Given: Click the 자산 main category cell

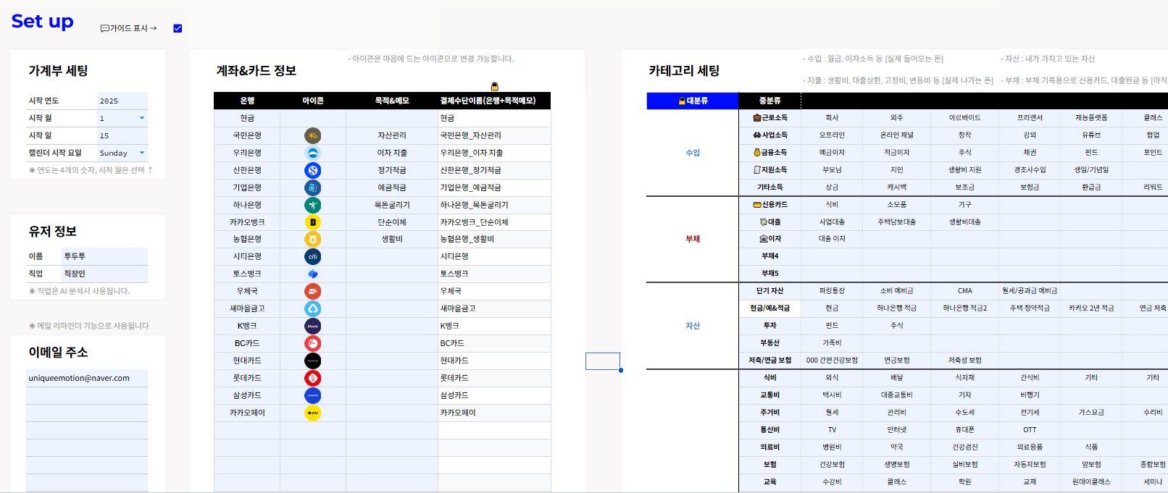Looking at the screenshot, I should click(x=693, y=326).
